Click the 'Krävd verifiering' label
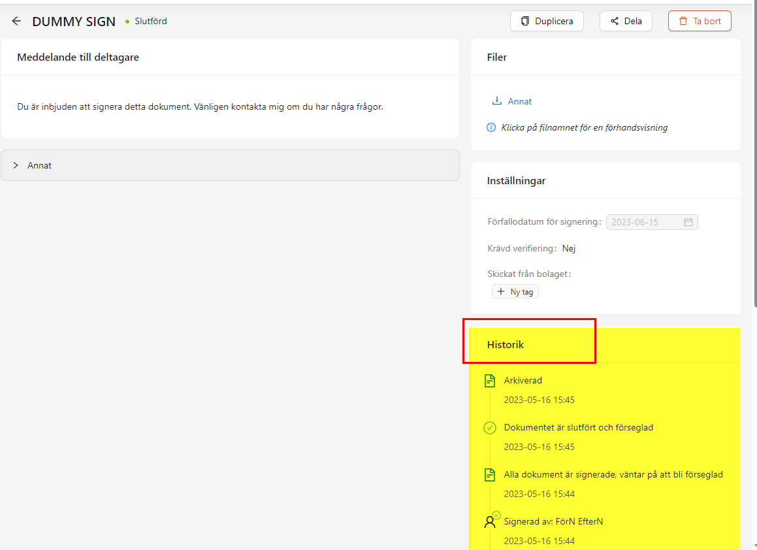 click(x=522, y=249)
